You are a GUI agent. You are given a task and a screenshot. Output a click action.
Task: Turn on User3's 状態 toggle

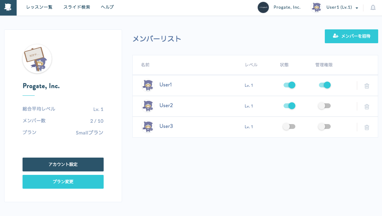point(289,126)
